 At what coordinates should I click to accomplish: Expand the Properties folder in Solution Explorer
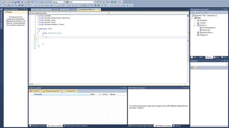(x=195, y=21)
